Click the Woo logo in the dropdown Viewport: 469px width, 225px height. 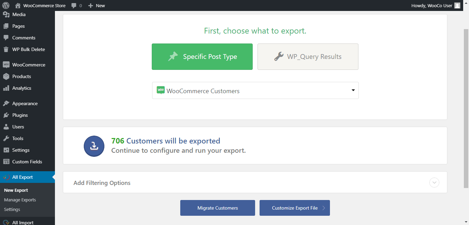[x=161, y=90]
